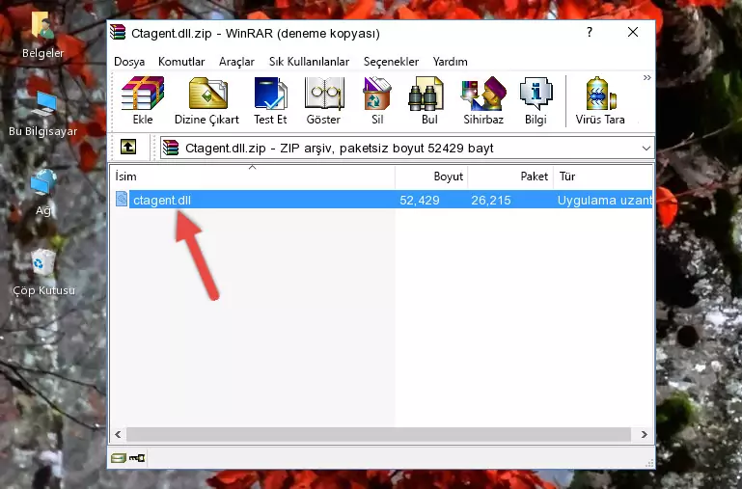
Task: Click the Dizine Çıkart extract icon
Action: click(x=206, y=100)
